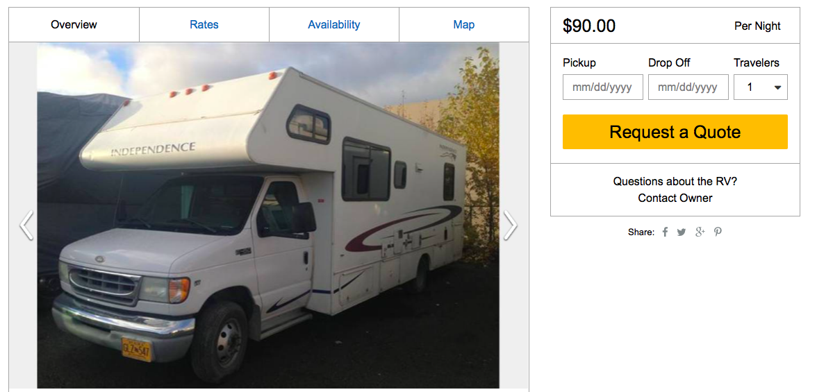Expand the Travelers count dropdown
Image resolution: width=817 pixels, height=392 pixels.
coord(761,87)
